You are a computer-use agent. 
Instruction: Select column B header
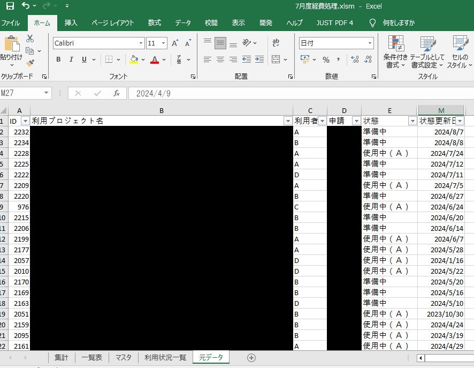(162, 111)
